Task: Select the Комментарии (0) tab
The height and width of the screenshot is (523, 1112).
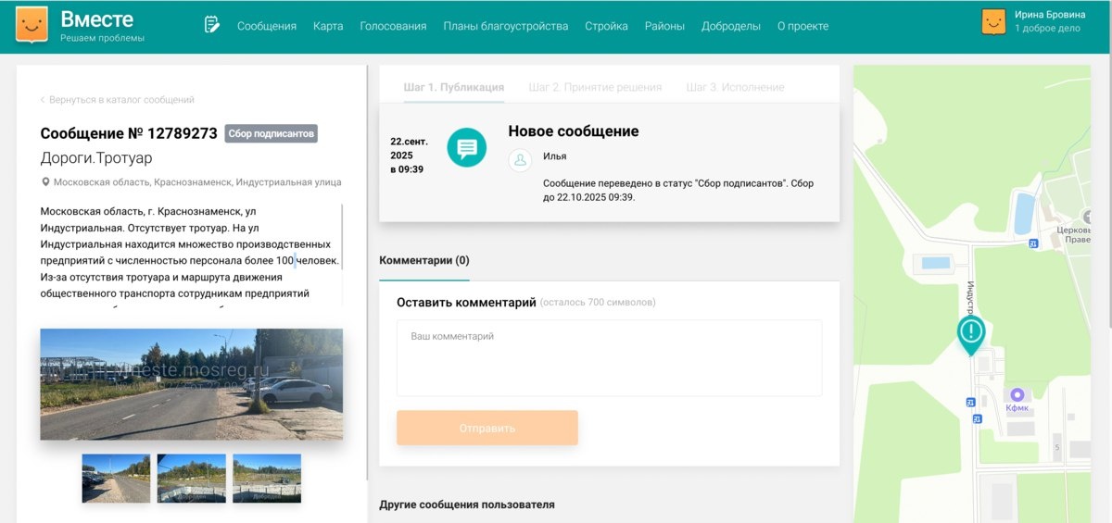Action: point(424,261)
